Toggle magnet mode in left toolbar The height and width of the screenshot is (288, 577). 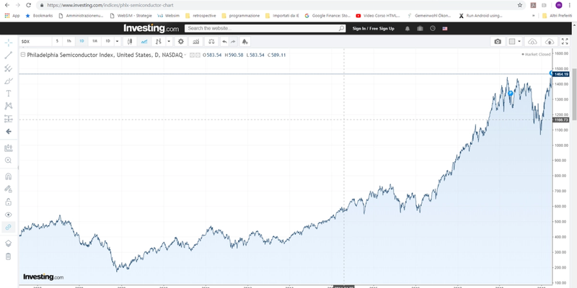[9, 176]
